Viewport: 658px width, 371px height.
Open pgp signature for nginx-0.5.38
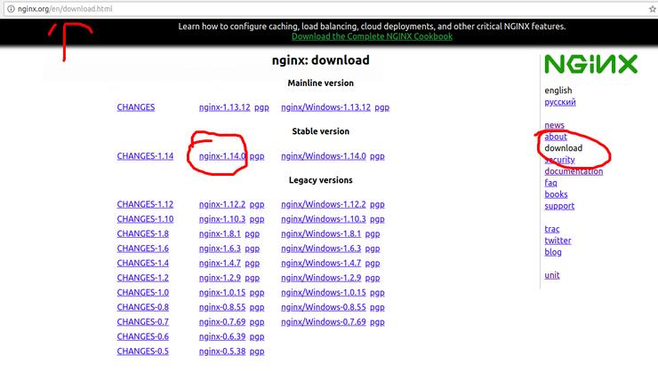(257, 351)
